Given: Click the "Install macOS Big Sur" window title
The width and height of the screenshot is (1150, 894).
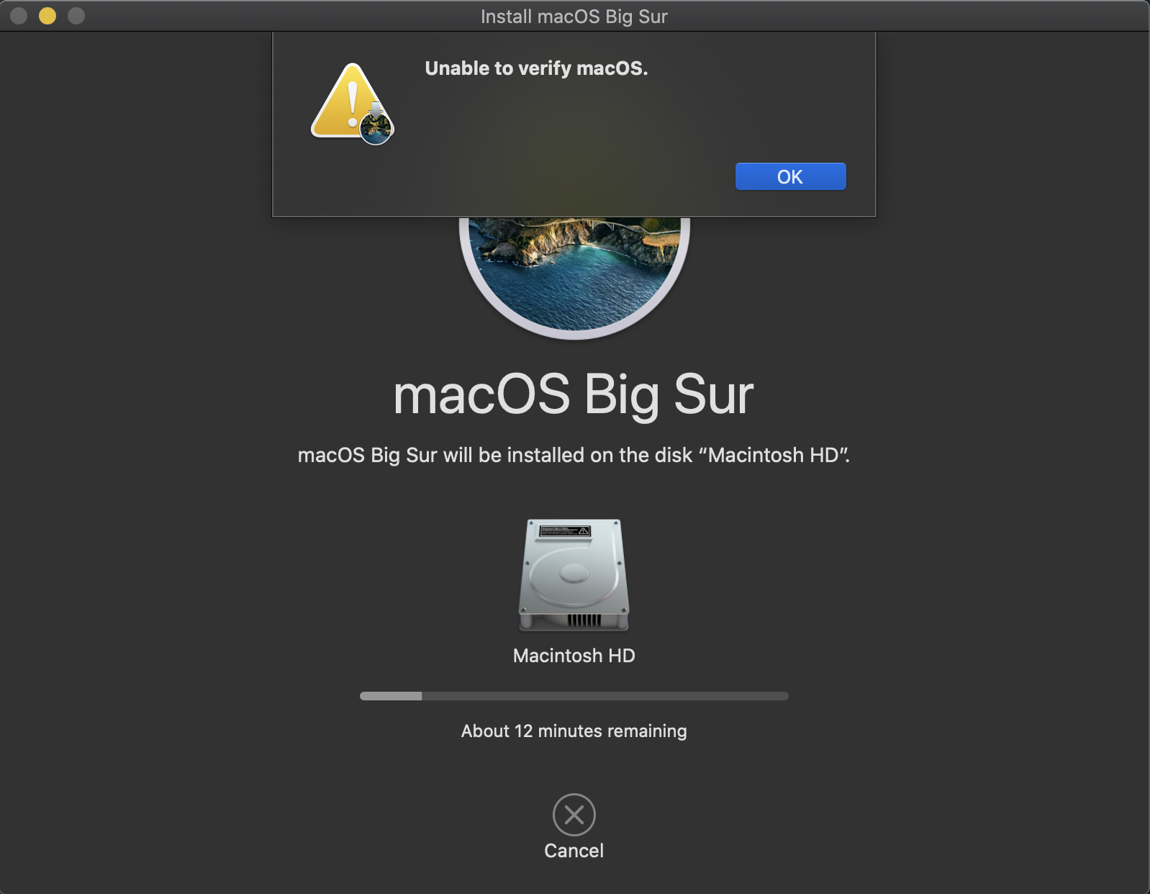Looking at the screenshot, I should point(574,17).
